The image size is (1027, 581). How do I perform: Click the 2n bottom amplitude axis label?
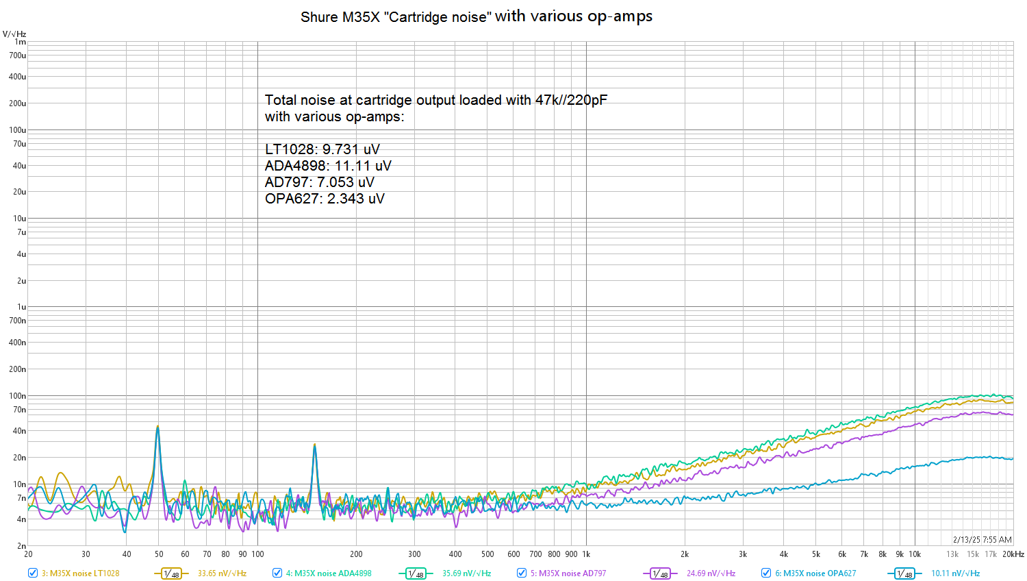coord(22,546)
